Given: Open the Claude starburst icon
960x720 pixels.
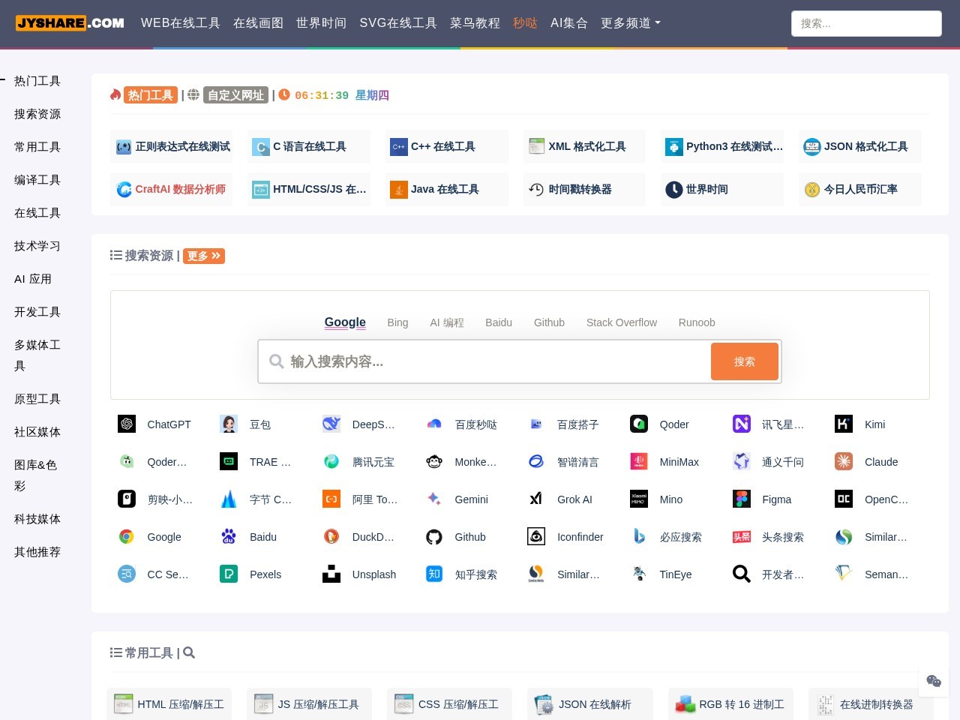Looking at the screenshot, I should tap(844, 461).
